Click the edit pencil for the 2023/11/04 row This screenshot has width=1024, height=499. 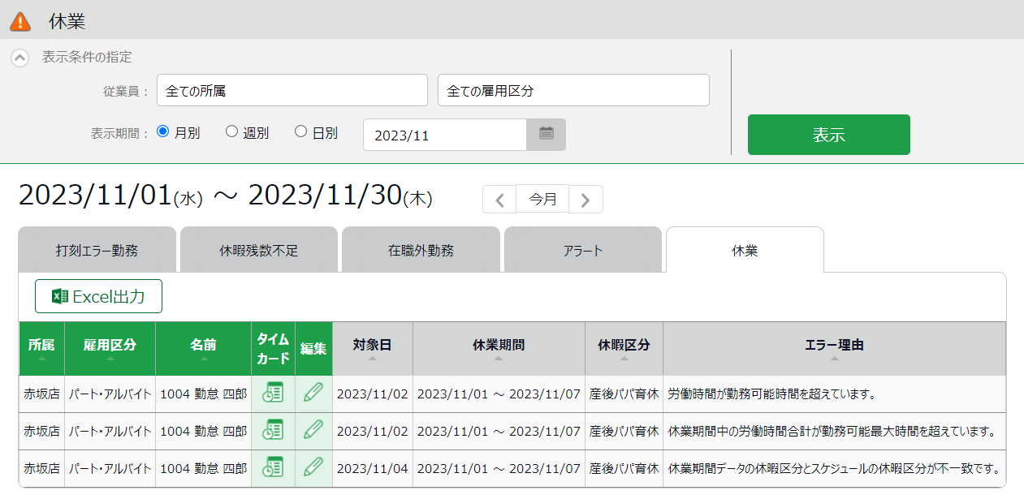click(313, 468)
